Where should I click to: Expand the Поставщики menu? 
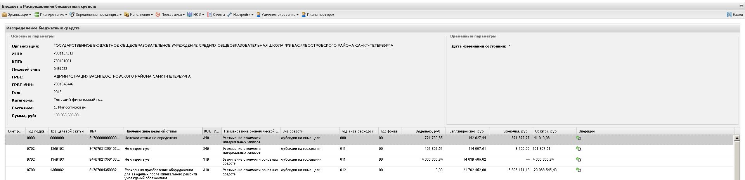click(x=170, y=15)
